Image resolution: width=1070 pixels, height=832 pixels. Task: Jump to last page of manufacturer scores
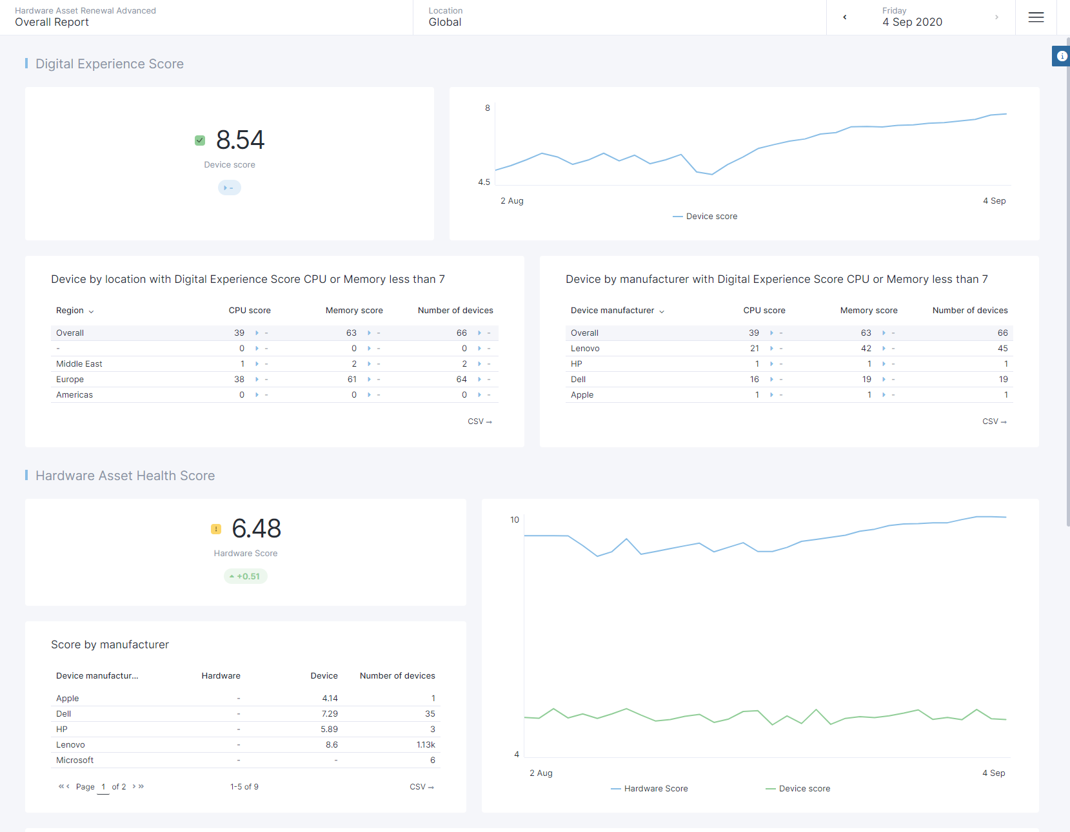tap(142, 786)
